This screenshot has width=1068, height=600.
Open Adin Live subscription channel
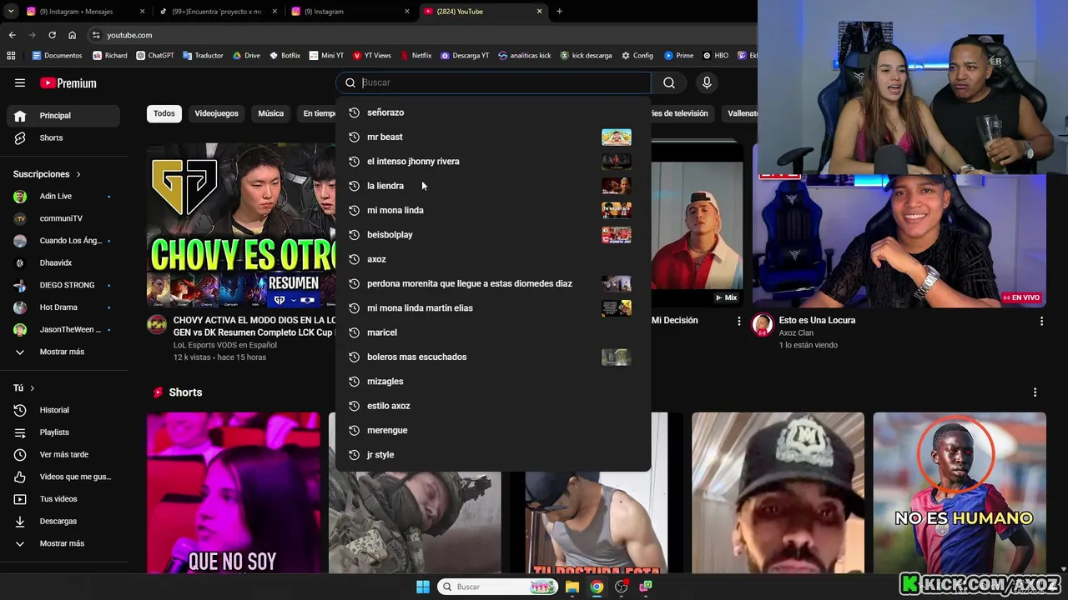(x=63, y=196)
